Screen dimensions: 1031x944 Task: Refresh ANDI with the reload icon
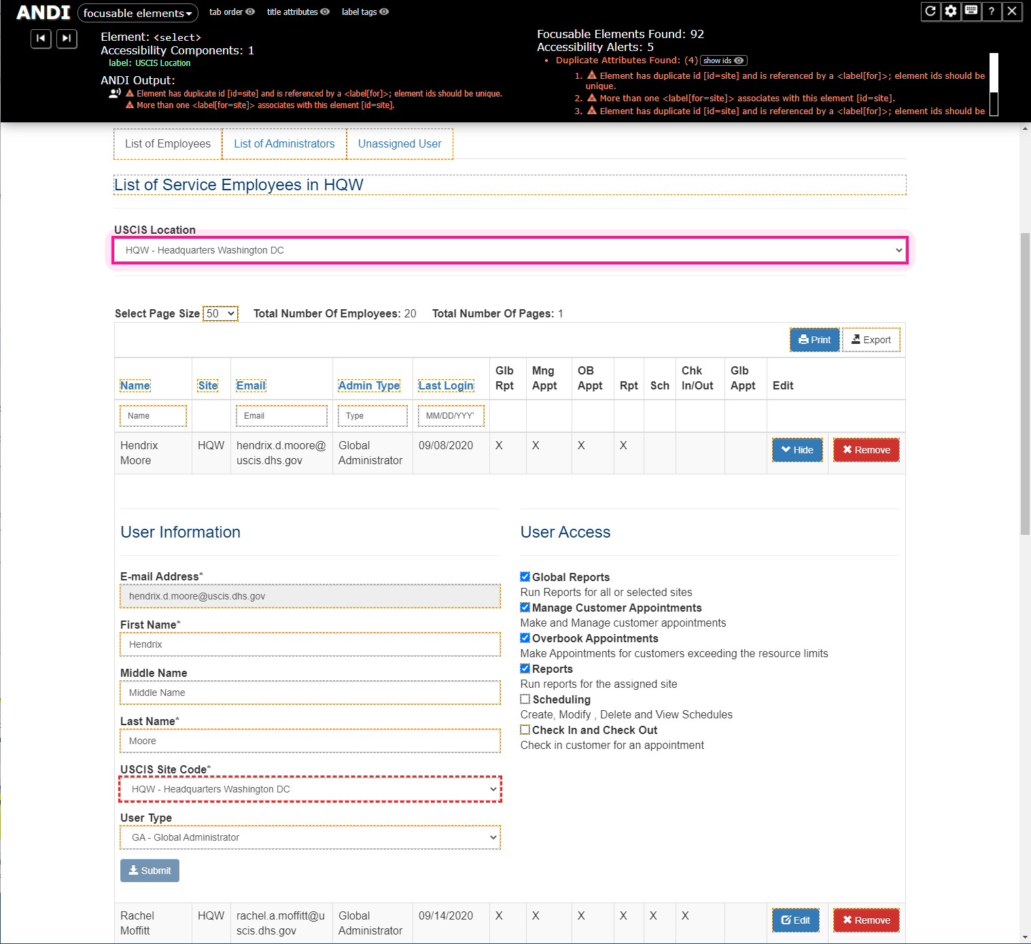pyautogui.click(x=930, y=11)
